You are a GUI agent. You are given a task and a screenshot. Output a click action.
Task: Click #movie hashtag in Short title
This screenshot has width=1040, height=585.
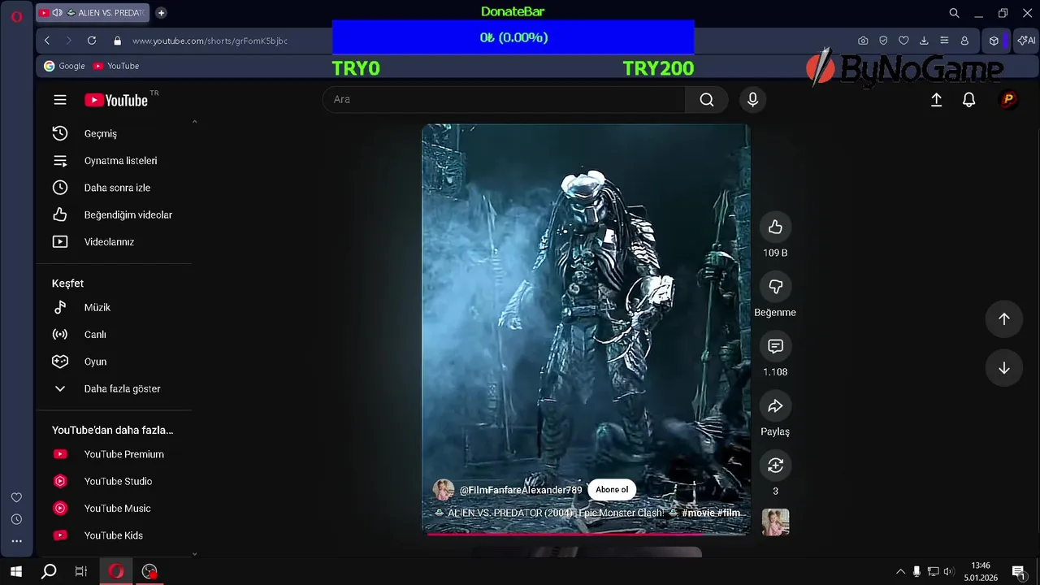[698, 513]
